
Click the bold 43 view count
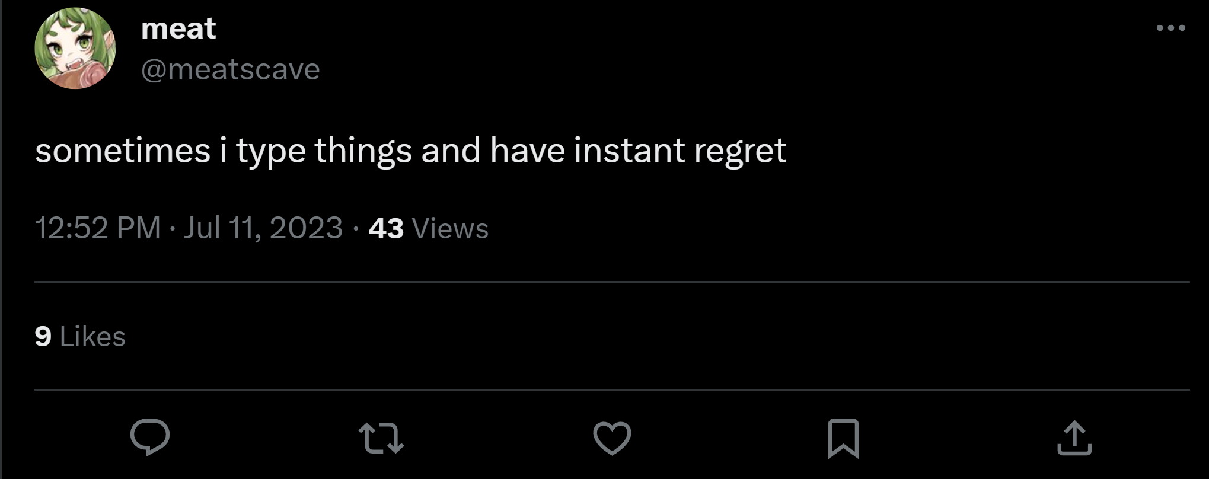click(x=386, y=229)
